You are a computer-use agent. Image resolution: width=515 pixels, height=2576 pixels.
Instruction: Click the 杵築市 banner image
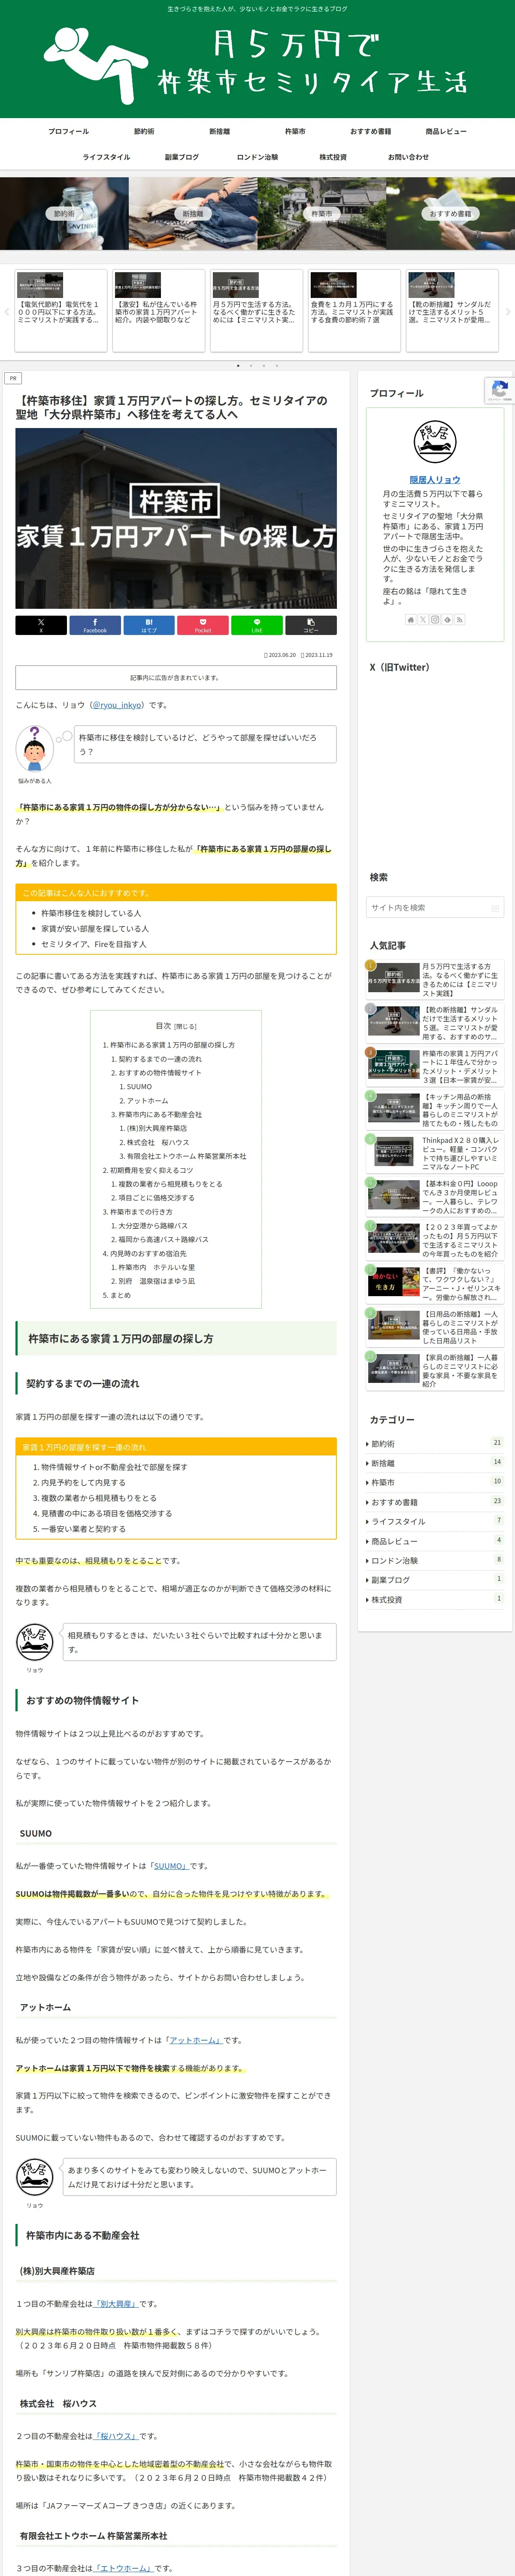(x=322, y=213)
